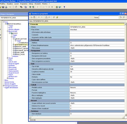This screenshot has width=127, height=124.
Task: Toggle the pin icon in property palette
Action: [x=57, y=17]
